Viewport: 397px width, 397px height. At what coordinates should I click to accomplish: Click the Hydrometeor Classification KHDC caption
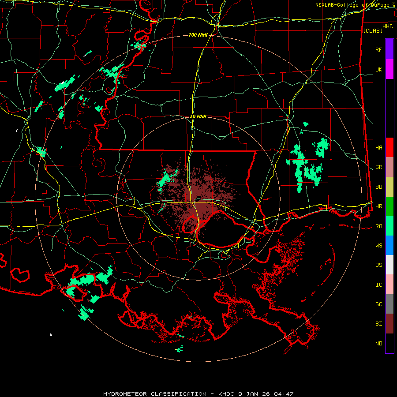pyautogui.click(x=198, y=394)
